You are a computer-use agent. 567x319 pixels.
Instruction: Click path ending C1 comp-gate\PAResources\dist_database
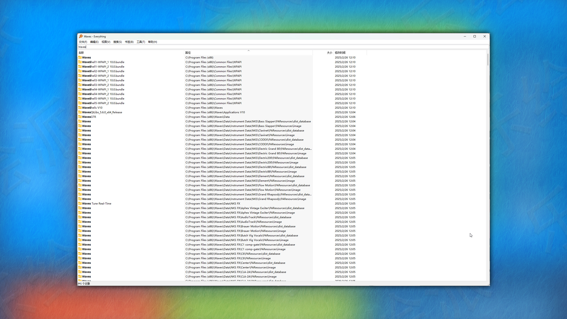click(x=240, y=245)
